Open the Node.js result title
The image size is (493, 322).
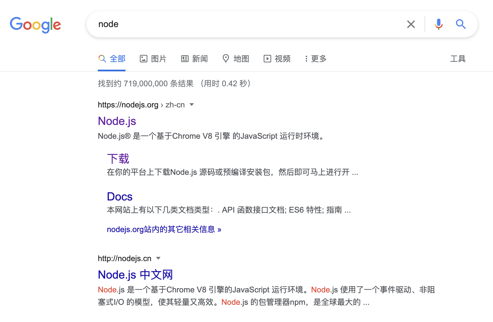(117, 121)
